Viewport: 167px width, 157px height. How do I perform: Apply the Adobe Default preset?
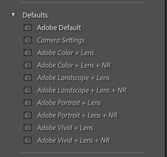pos(59,28)
